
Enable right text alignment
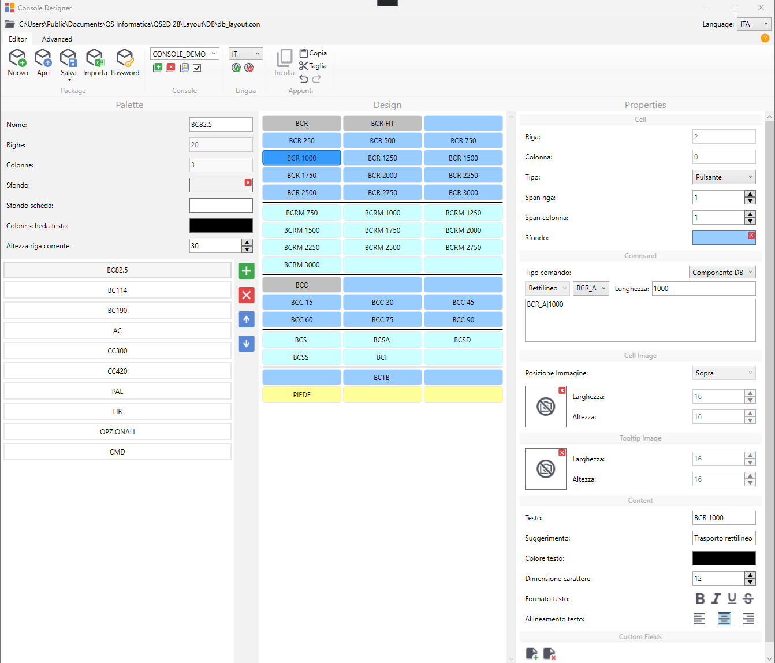click(748, 619)
